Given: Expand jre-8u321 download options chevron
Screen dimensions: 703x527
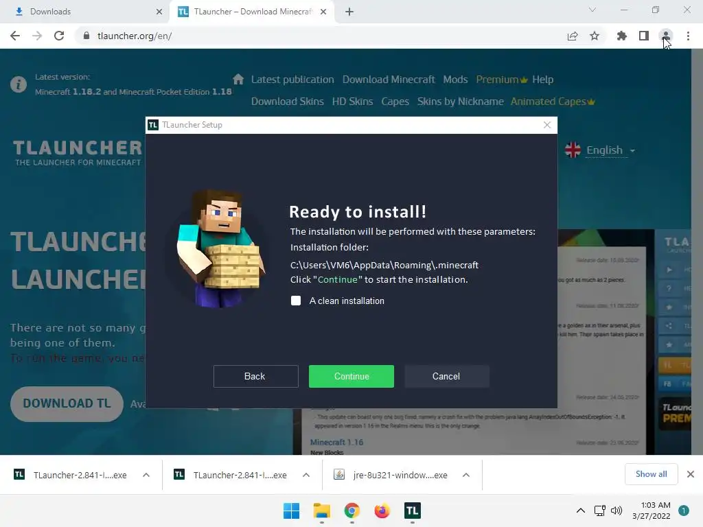Looking at the screenshot, I should click(x=466, y=475).
